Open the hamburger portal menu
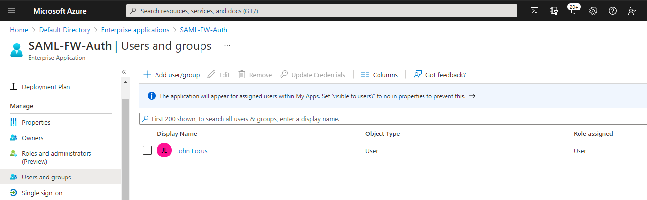The height and width of the screenshot is (200, 647). [x=12, y=11]
